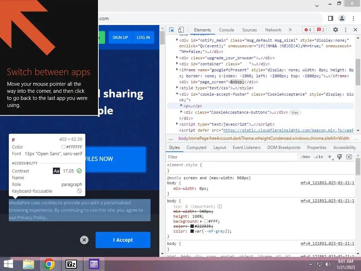The height and width of the screenshot is (271, 361).
Task: Open the DOM Breakpoints pane tab
Action: (284, 147)
